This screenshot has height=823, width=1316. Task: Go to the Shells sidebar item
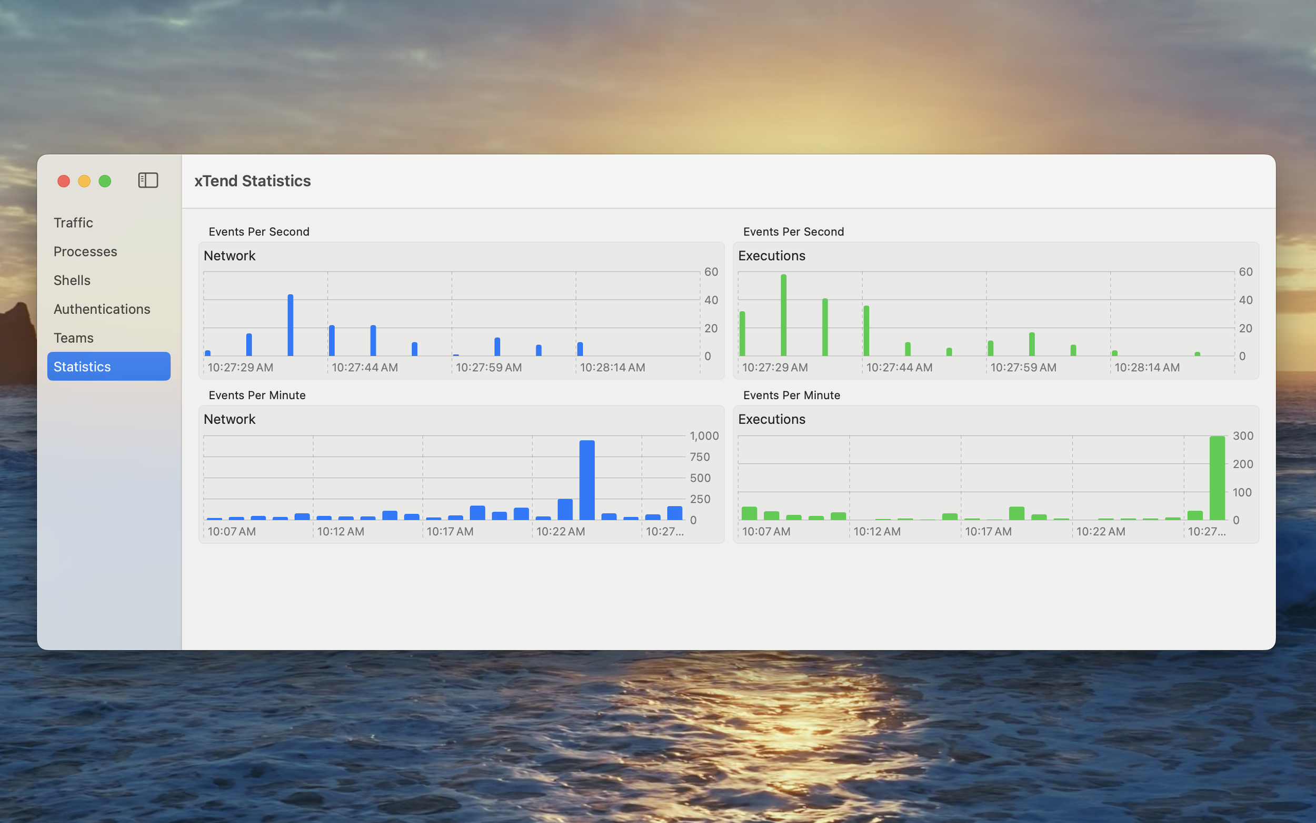point(72,280)
